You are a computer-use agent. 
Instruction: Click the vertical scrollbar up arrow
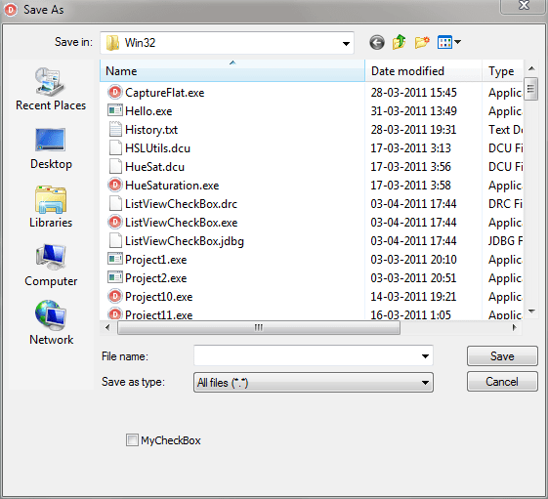point(531,68)
